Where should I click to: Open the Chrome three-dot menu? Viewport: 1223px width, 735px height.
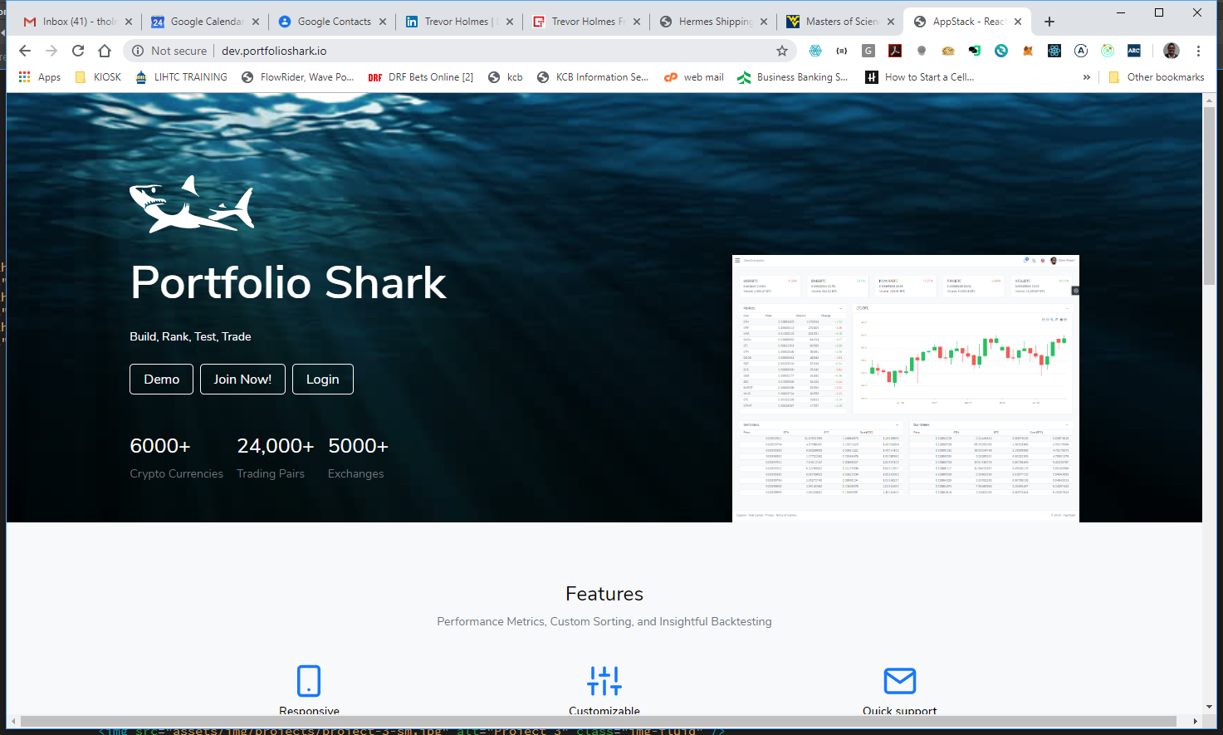(x=1199, y=51)
